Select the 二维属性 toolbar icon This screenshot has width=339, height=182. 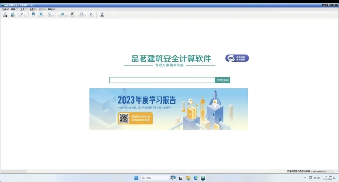(x=50, y=14)
